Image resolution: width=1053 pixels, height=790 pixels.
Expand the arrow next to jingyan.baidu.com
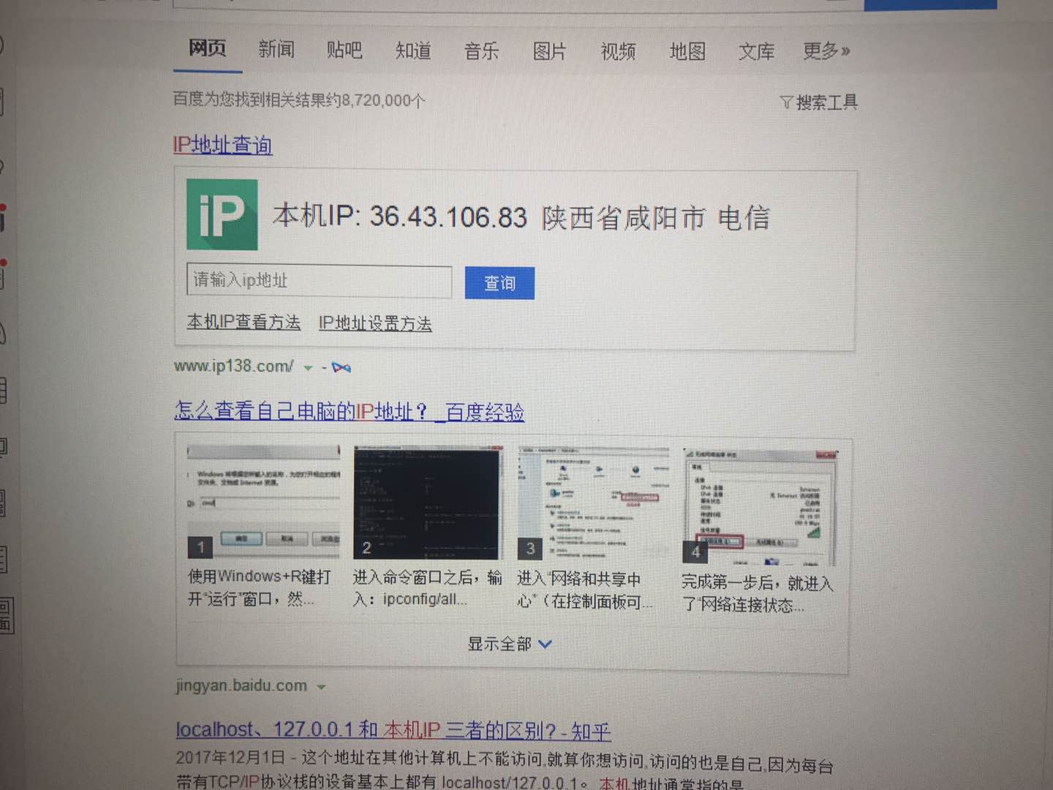click(321, 687)
